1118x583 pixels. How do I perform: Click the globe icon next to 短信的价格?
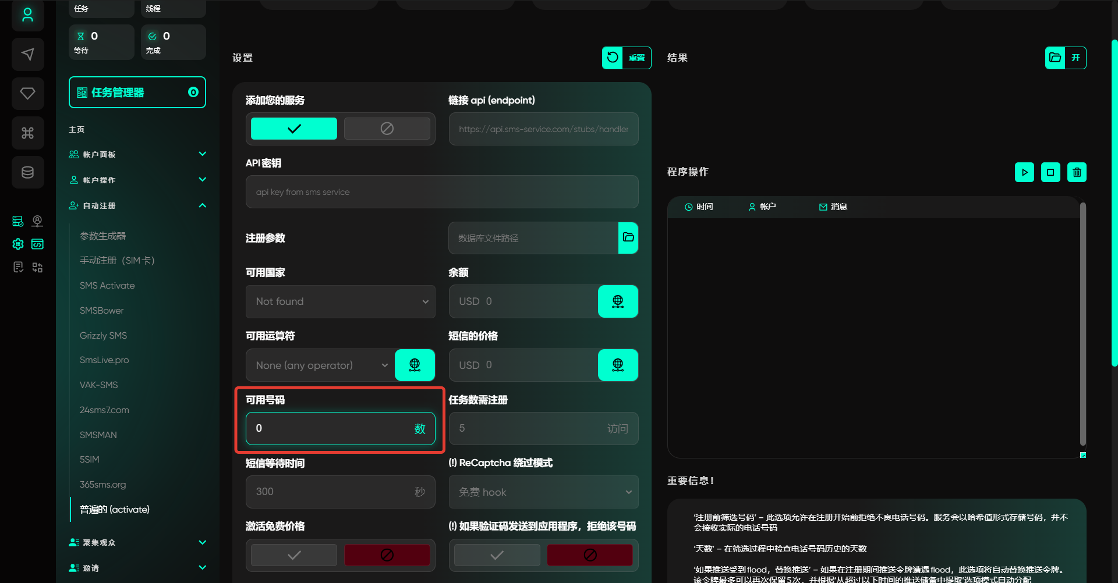coord(617,365)
